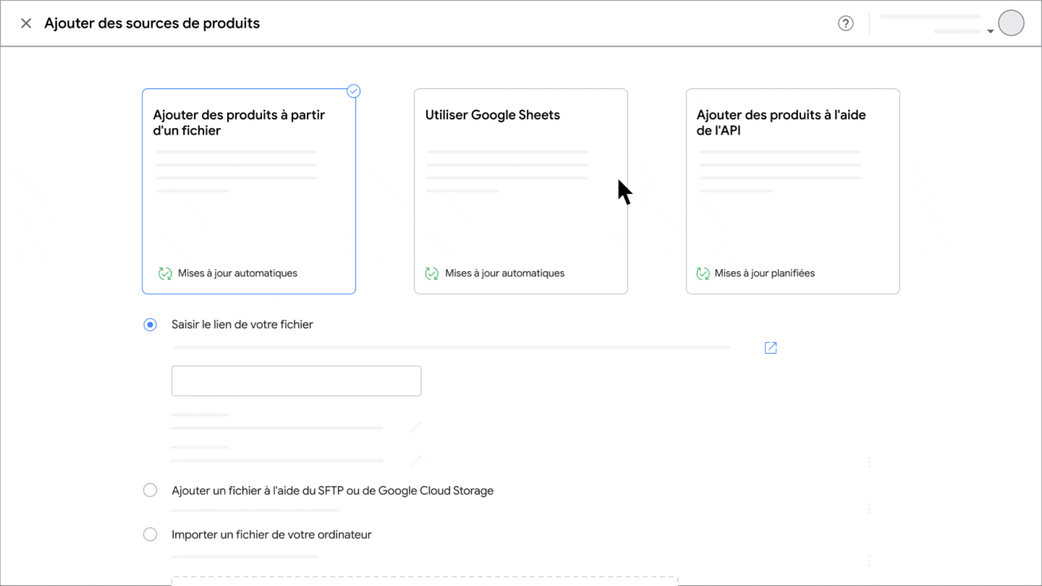Click Mises à jour automatiques text in Google Sheets card
This screenshot has height=586, width=1042.
coord(505,273)
